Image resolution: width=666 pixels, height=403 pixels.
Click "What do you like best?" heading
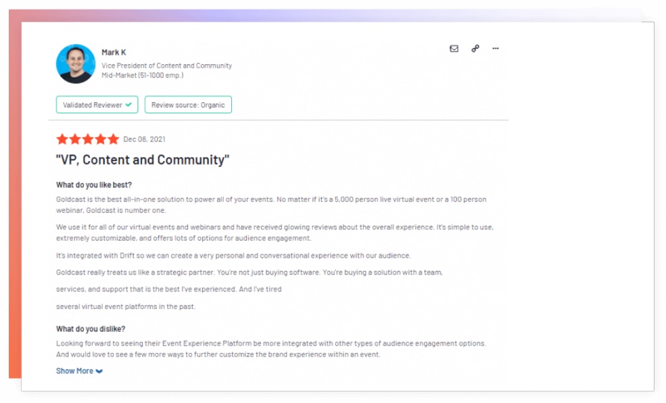click(x=94, y=185)
